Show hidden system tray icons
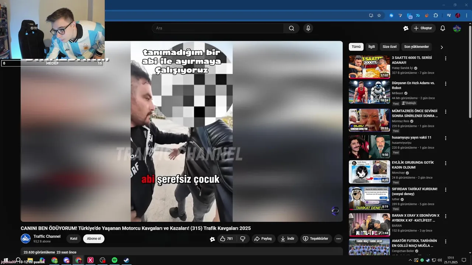This screenshot has height=265, width=472. 410,260
